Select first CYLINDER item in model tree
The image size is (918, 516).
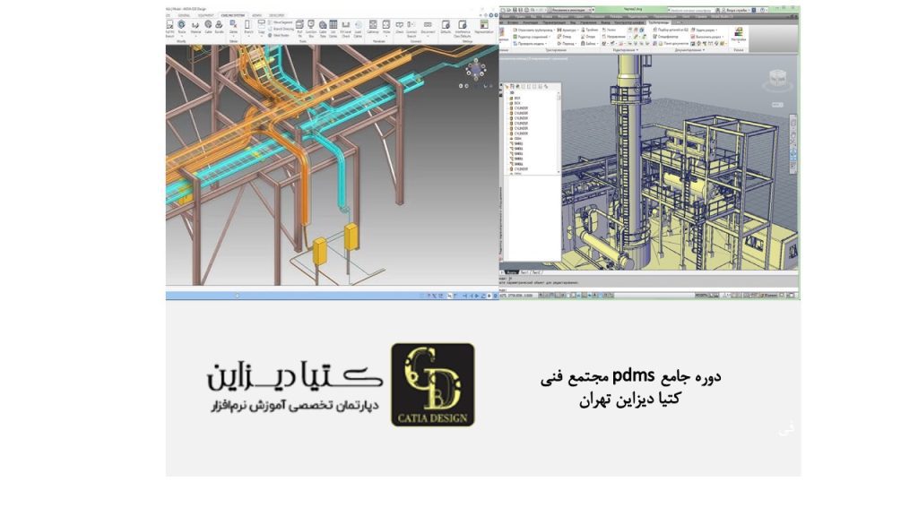click(521, 108)
